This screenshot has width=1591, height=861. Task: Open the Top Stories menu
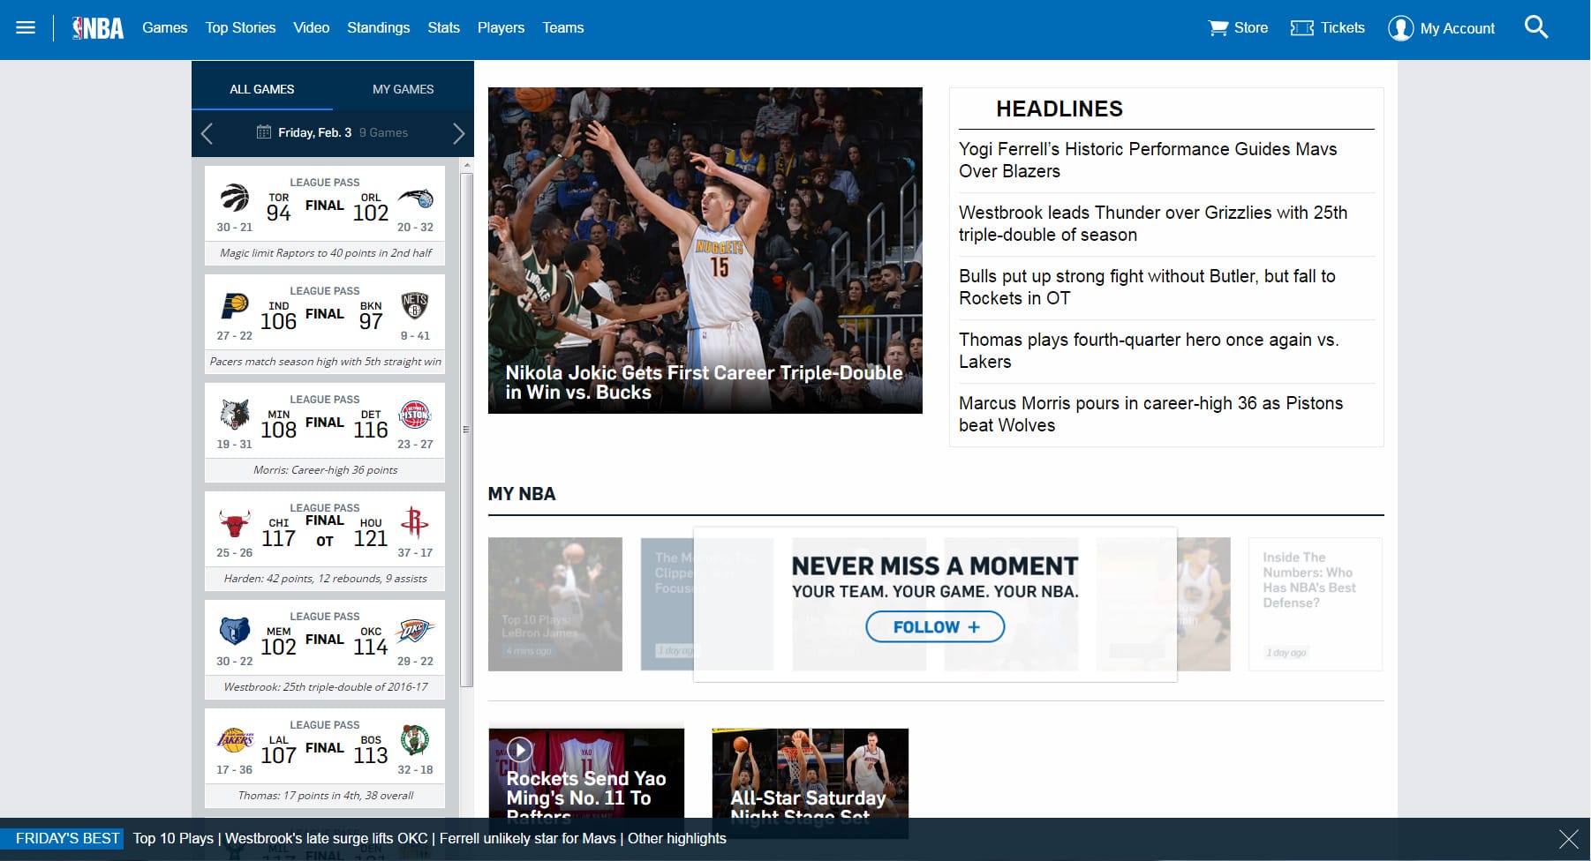pyautogui.click(x=241, y=28)
